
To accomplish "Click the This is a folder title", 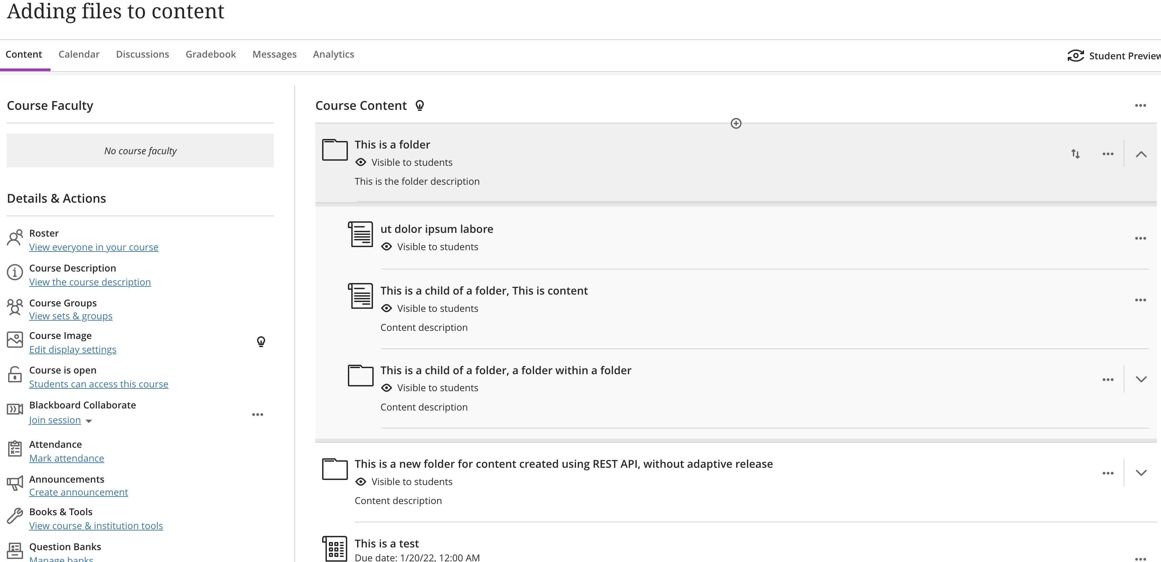I will click(x=392, y=145).
